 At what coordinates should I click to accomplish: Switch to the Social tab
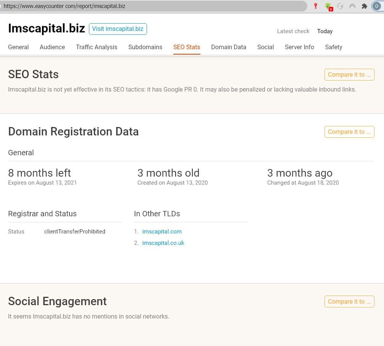[x=265, y=47]
